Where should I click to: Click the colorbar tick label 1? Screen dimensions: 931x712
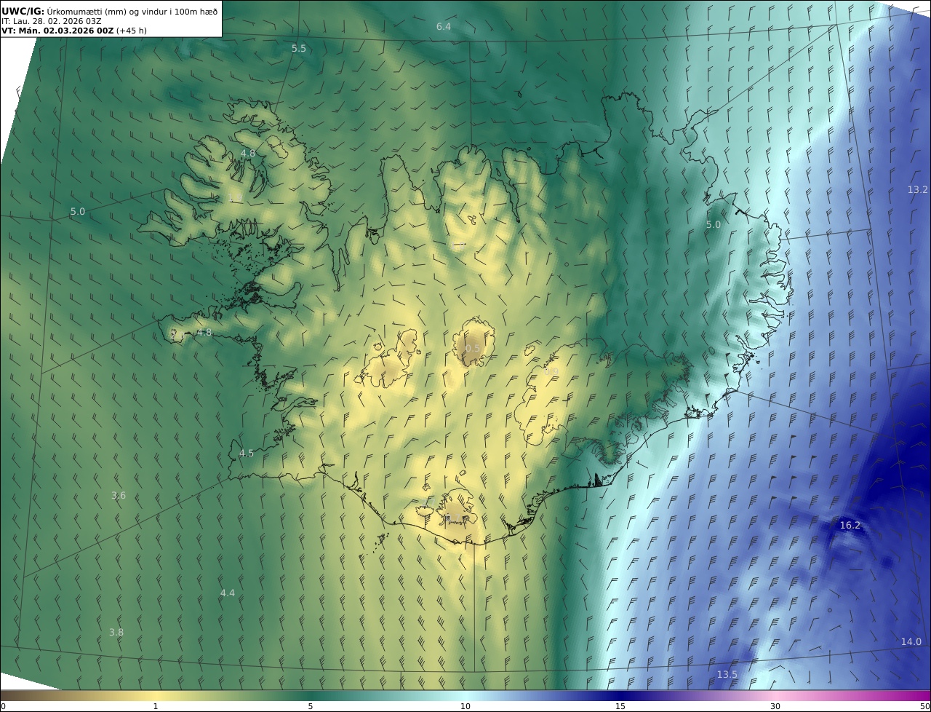(x=156, y=706)
